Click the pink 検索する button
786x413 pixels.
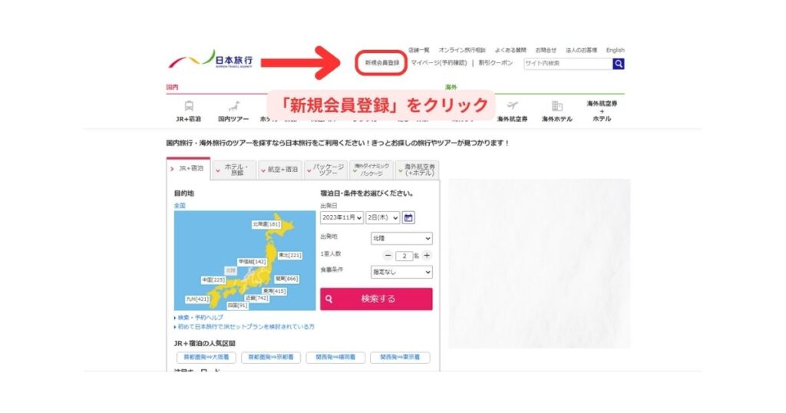pos(376,299)
